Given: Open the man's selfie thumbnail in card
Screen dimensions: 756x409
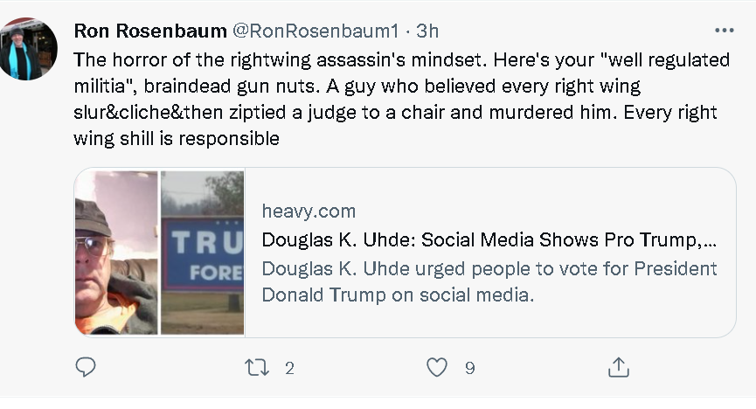Looking at the screenshot, I should click(x=116, y=253).
